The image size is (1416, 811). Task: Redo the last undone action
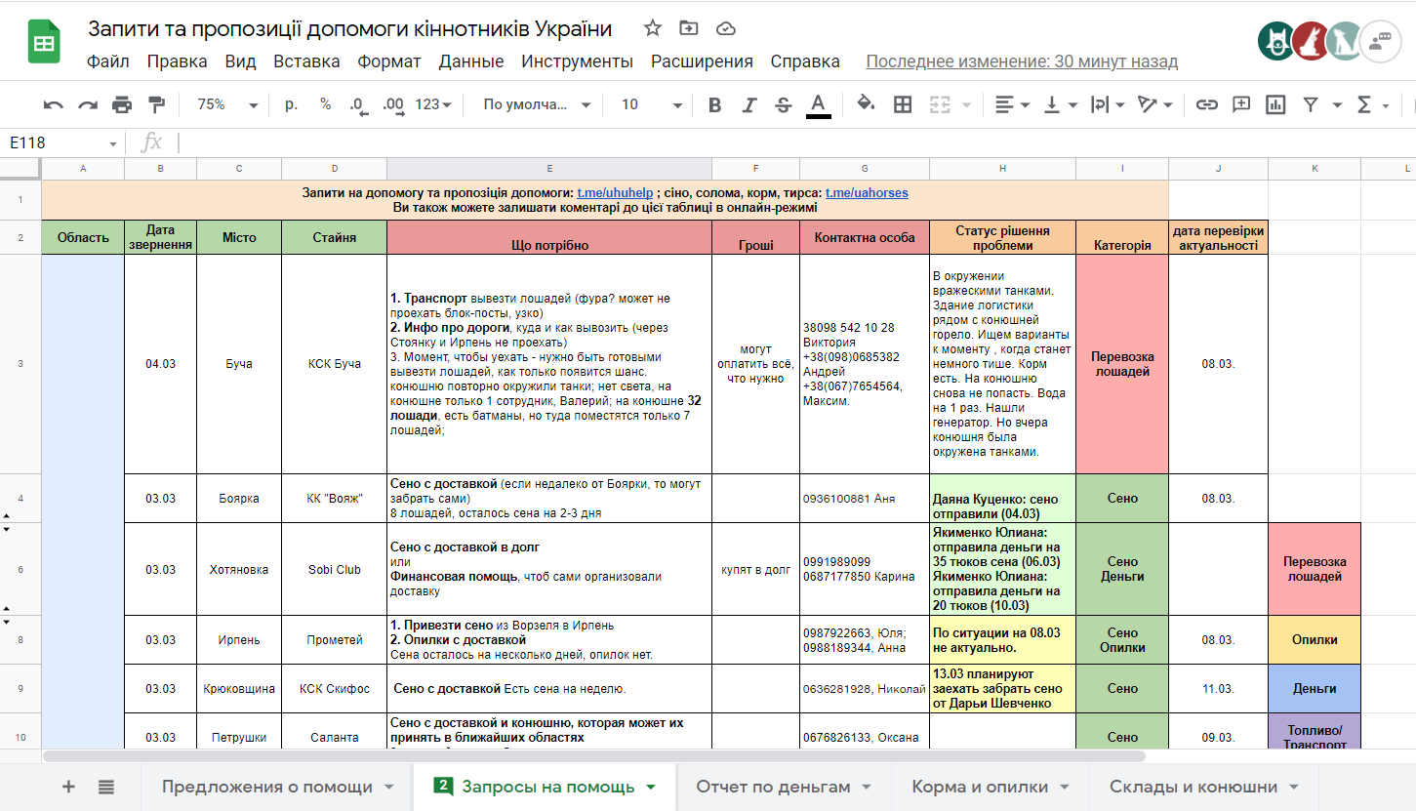(88, 104)
